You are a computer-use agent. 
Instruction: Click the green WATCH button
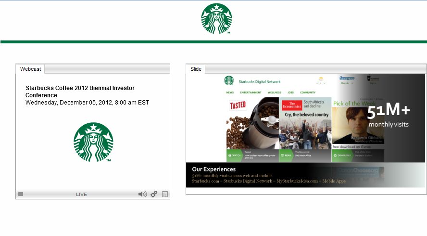coord(235,156)
